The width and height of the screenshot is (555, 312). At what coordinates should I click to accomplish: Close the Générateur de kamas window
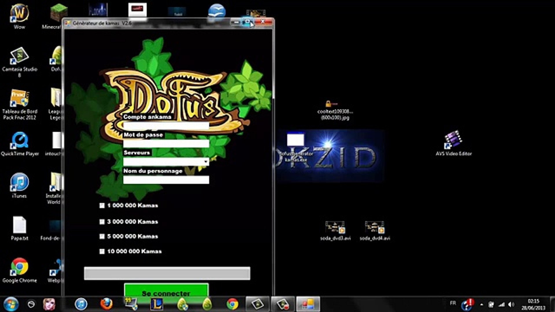pos(263,22)
